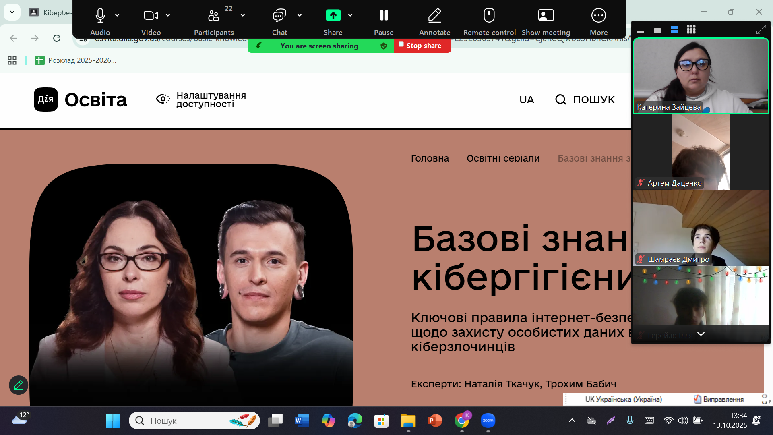Go to Головна breadcrumb link
Image resolution: width=773 pixels, height=435 pixels.
[x=430, y=158]
